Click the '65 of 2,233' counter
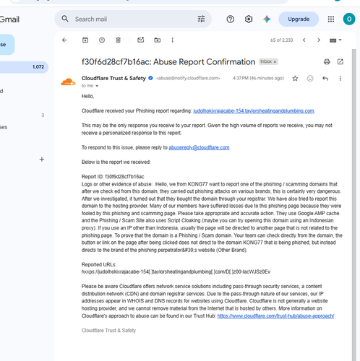This screenshot has width=360, height=361. tap(281, 40)
